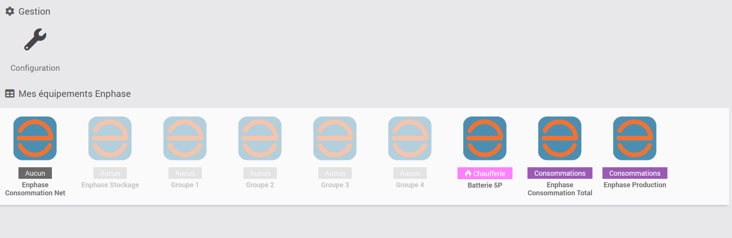Click the Mes équipements Enphase heading text
Screen dimensions: 732x238
click(75, 94)
